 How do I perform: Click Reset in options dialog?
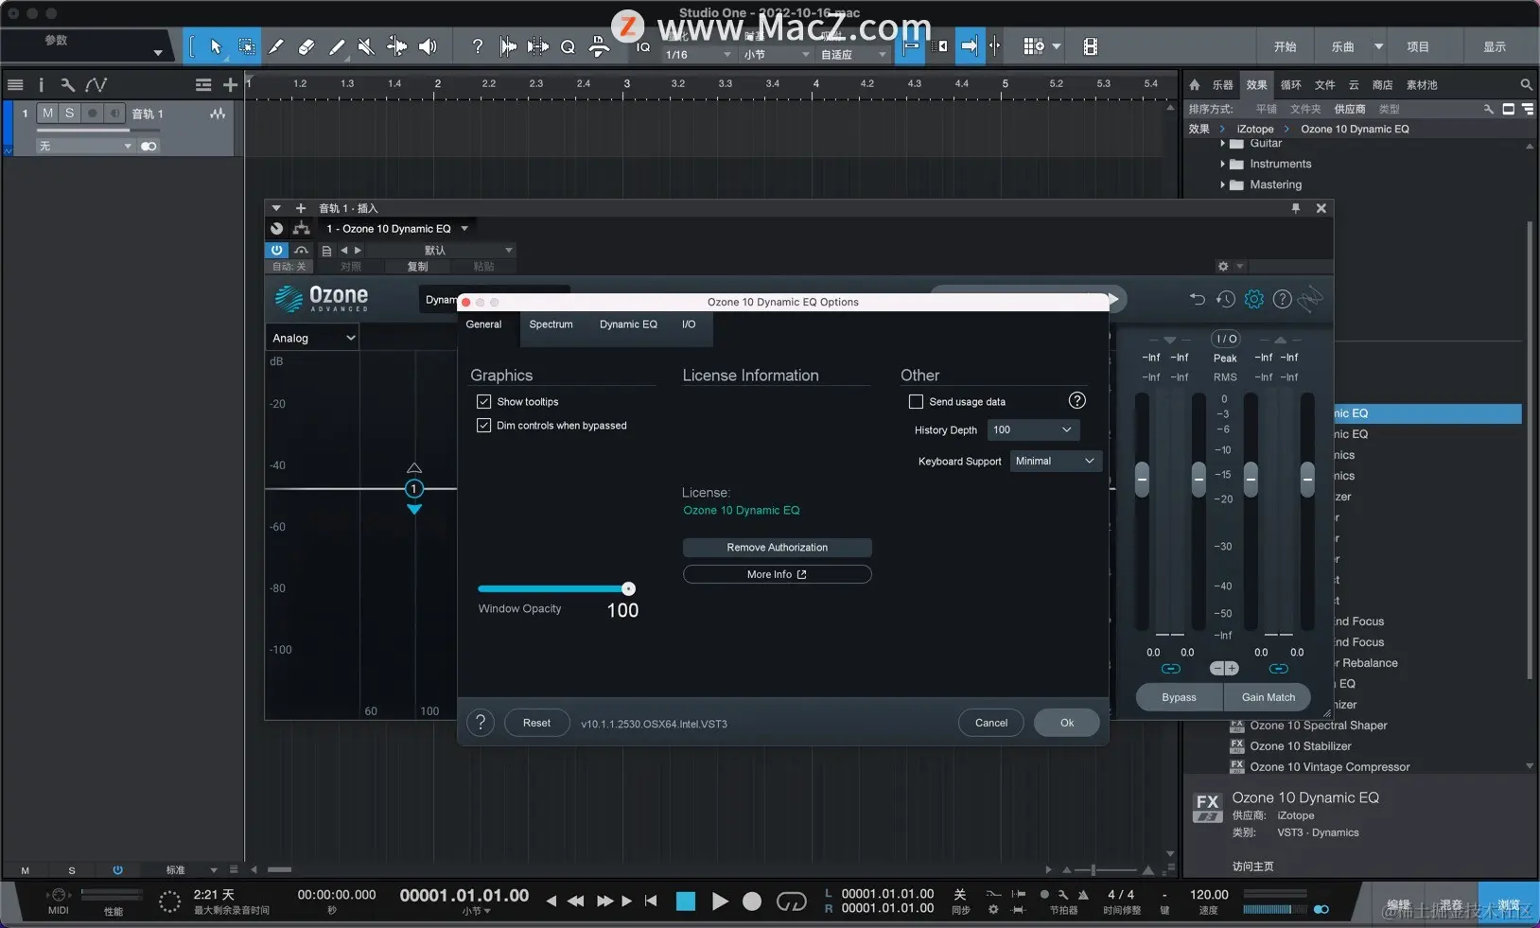tap(536, 723)
